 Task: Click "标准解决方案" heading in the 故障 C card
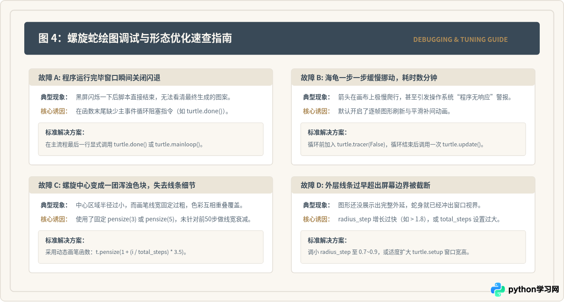click(x=65, y=240)
